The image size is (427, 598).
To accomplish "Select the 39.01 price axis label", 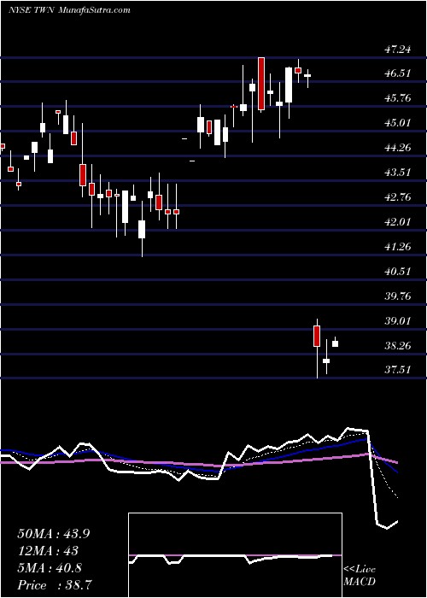I will point(398,321).
